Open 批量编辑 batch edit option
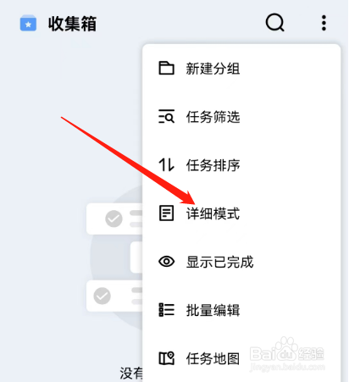This screenshot has height=382, width=349. (241, 310)
